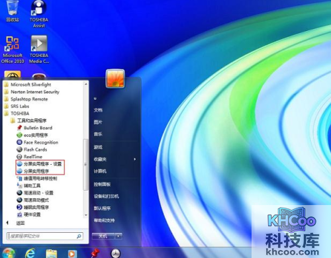Image resolution: width=331 pixels, height=258 pixels.
Task: Open the Microsoft Office 2010 desktop shortcut
Action: [x=13, y=50]
